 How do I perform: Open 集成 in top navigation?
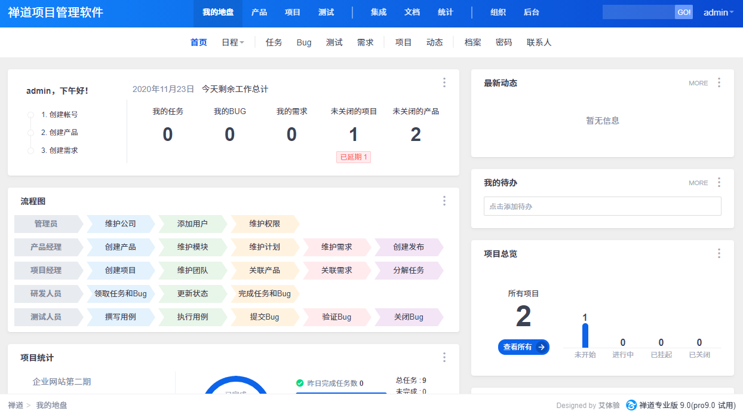click(379, 13)
